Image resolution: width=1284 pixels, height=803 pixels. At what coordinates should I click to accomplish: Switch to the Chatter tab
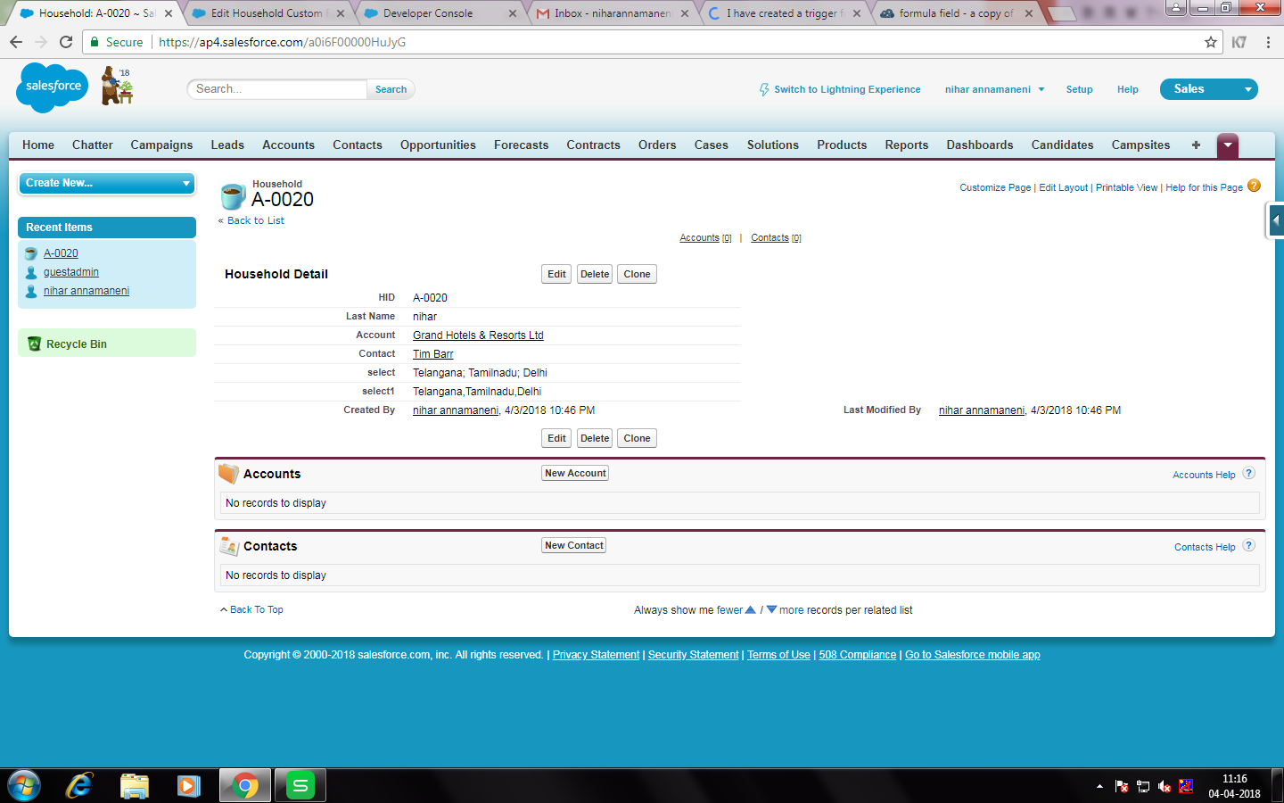click(93, 145)
